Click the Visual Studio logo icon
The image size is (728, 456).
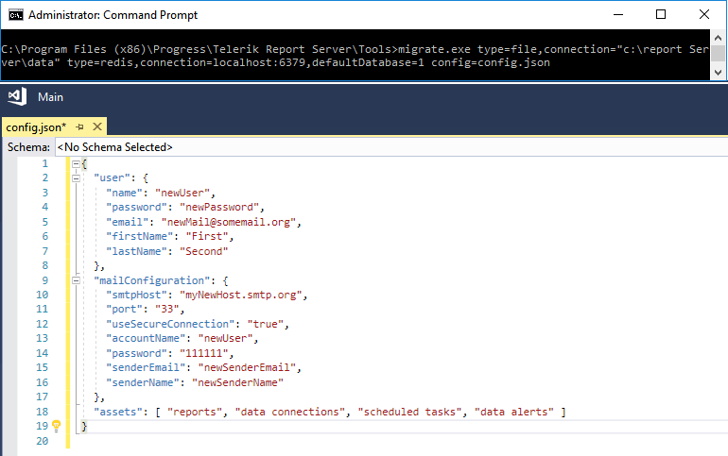pyautogui.click(x=18, y=97)
